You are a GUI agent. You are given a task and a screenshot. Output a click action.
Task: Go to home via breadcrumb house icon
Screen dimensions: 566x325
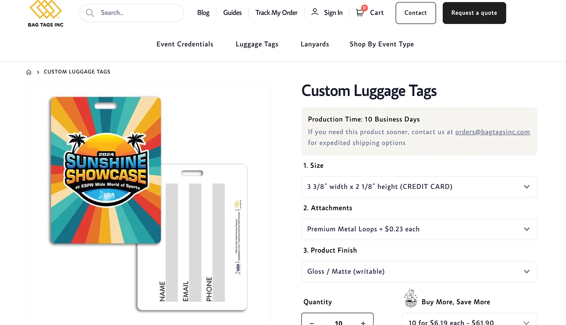[29, 72]
